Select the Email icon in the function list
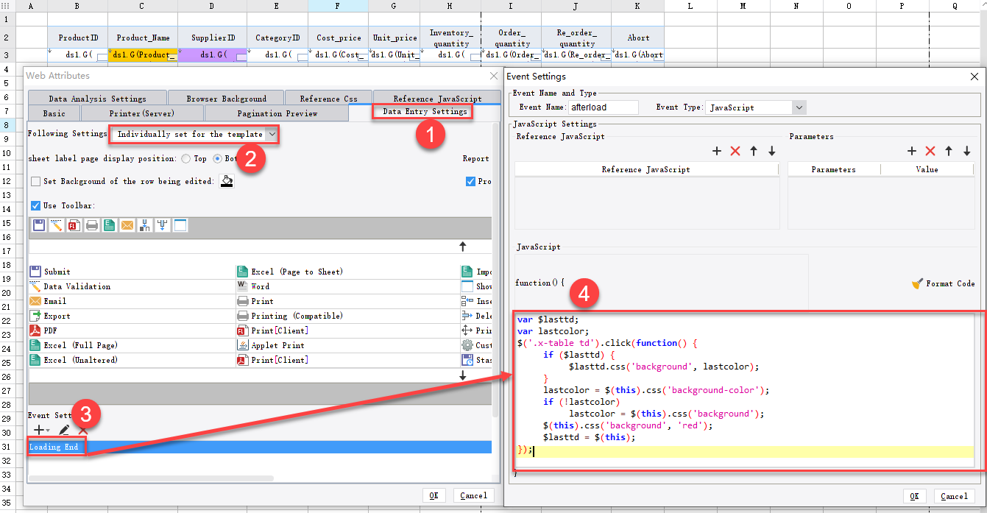Screen dimensions: 987x513 [35, 300]
